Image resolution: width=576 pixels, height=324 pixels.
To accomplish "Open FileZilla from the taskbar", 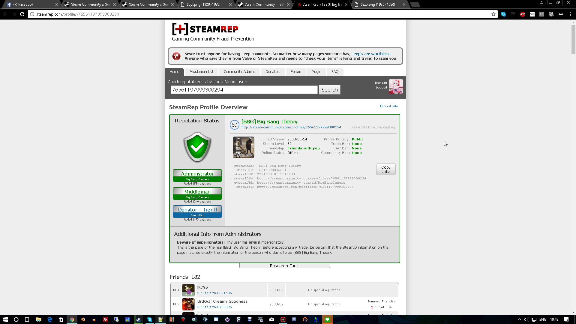I will pyautogui.click(x=105, y=319).
